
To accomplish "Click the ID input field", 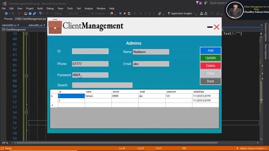I will [90, 51].
